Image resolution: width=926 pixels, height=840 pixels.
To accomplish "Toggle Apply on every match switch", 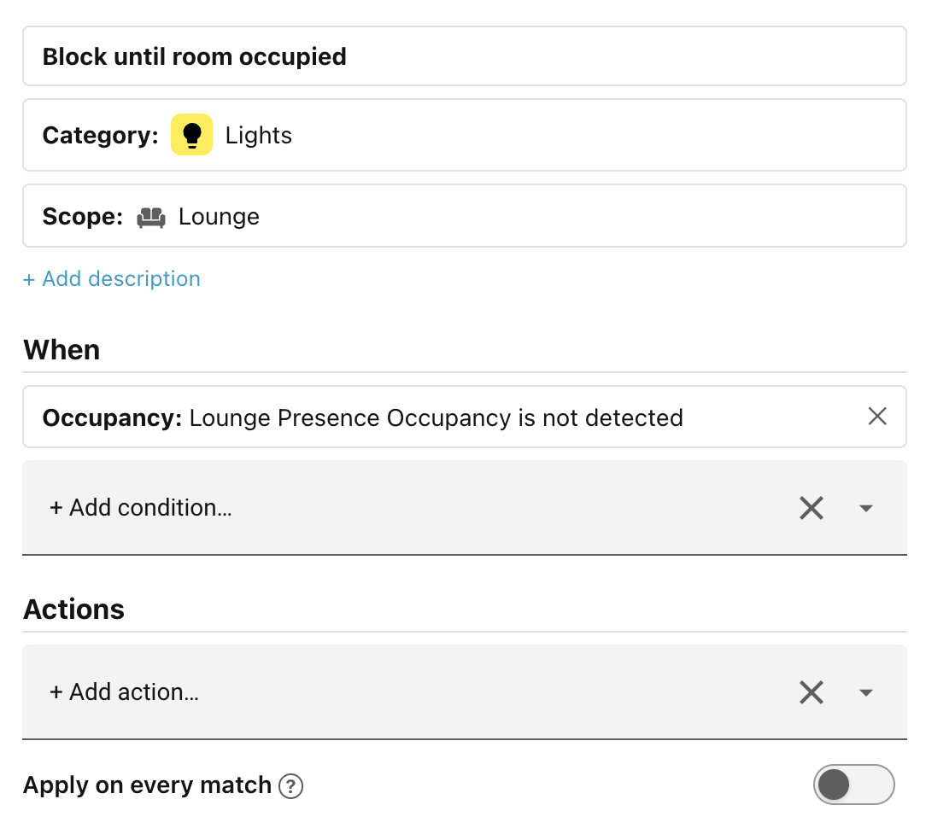I will pyautogui.click(x=853, y=785).
